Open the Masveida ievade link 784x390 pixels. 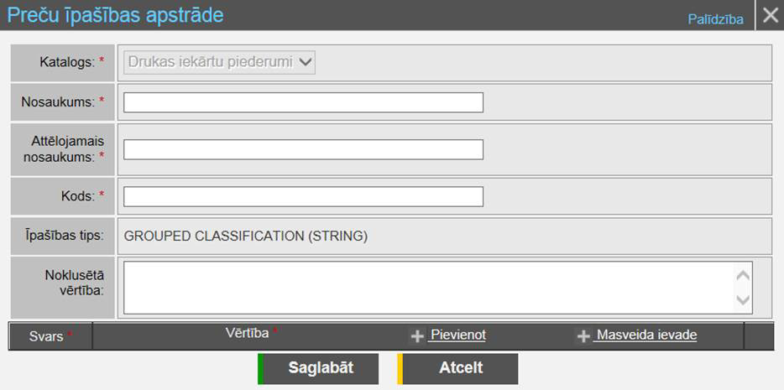645,335
